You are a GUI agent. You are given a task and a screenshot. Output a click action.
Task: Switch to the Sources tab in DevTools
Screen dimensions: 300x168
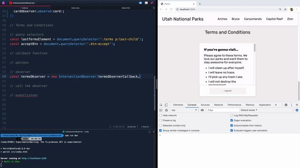click(205, 105)
